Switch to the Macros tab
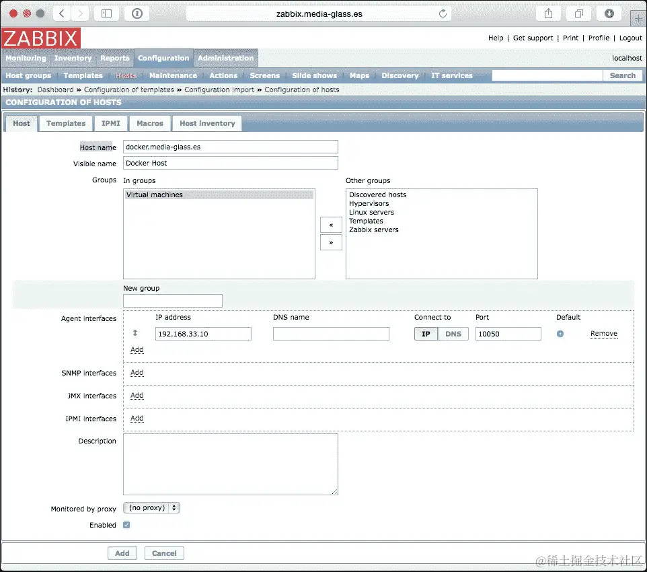This screenshot has height=572, width=647. point(149,123)
